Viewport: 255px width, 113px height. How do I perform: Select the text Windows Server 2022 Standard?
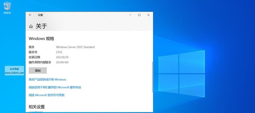[x=75, y=47]
